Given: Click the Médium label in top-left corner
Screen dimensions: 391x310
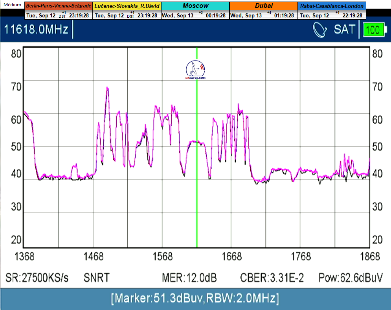Looking at the screenshot, I should [12, 5].
